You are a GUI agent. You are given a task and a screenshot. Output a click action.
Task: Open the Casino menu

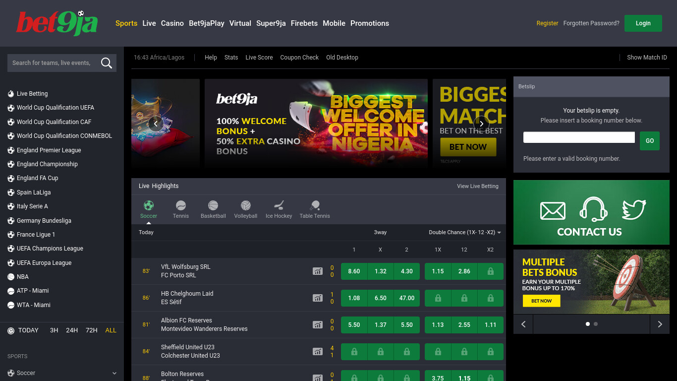pos(172,23)
